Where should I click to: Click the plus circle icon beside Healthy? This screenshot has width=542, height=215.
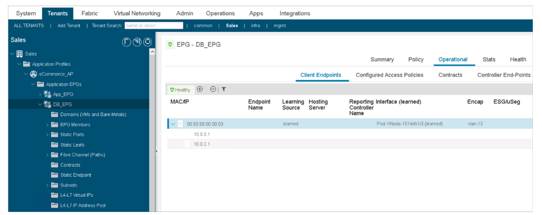(199, 89)
